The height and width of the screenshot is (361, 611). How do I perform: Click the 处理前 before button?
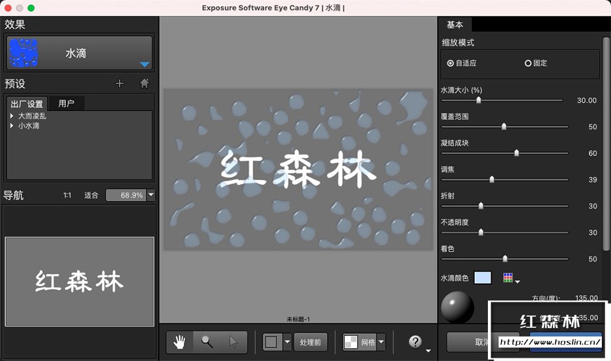[310, 342]
